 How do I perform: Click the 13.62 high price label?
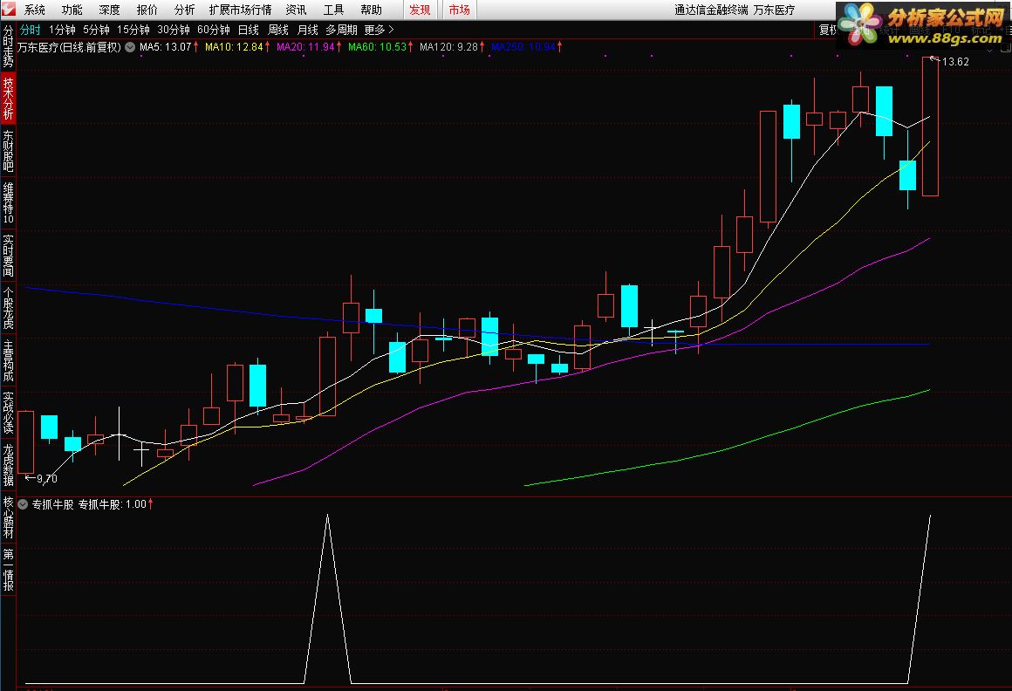coord(955,62)
